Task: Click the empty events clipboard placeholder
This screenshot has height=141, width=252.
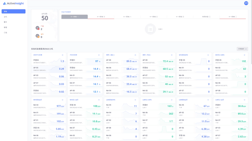Action: tap(150, 29)
